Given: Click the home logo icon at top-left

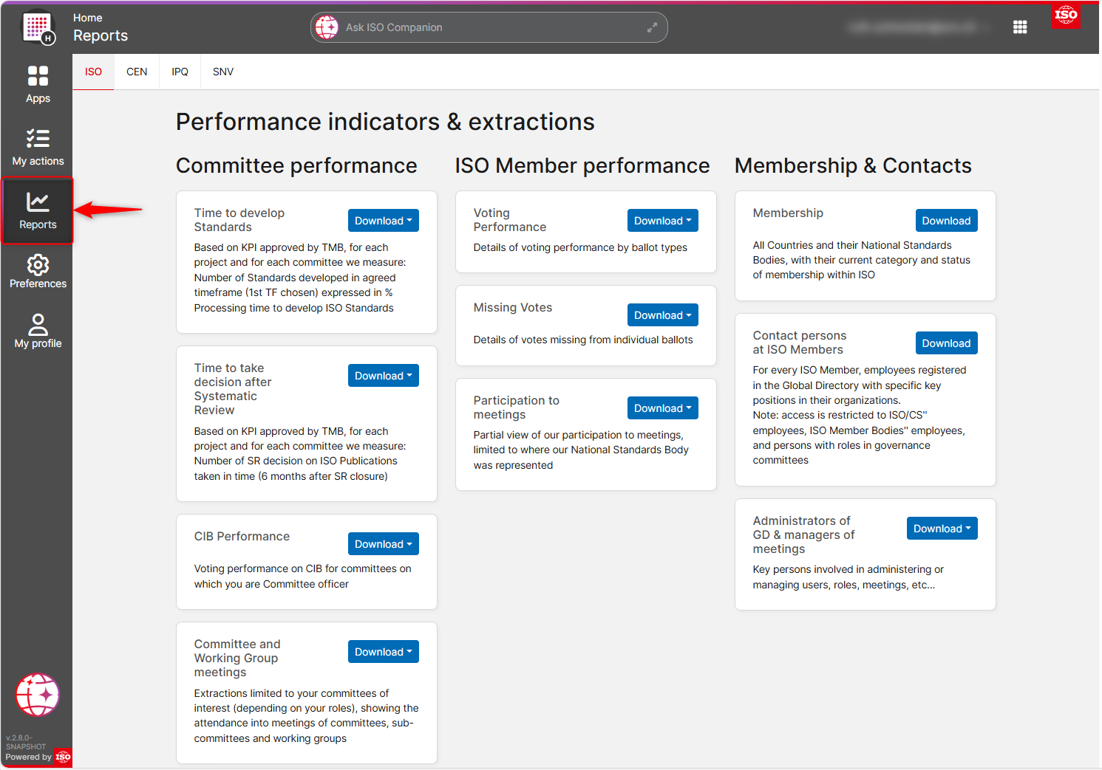Looking at the screenshot, I should [38, 28].
